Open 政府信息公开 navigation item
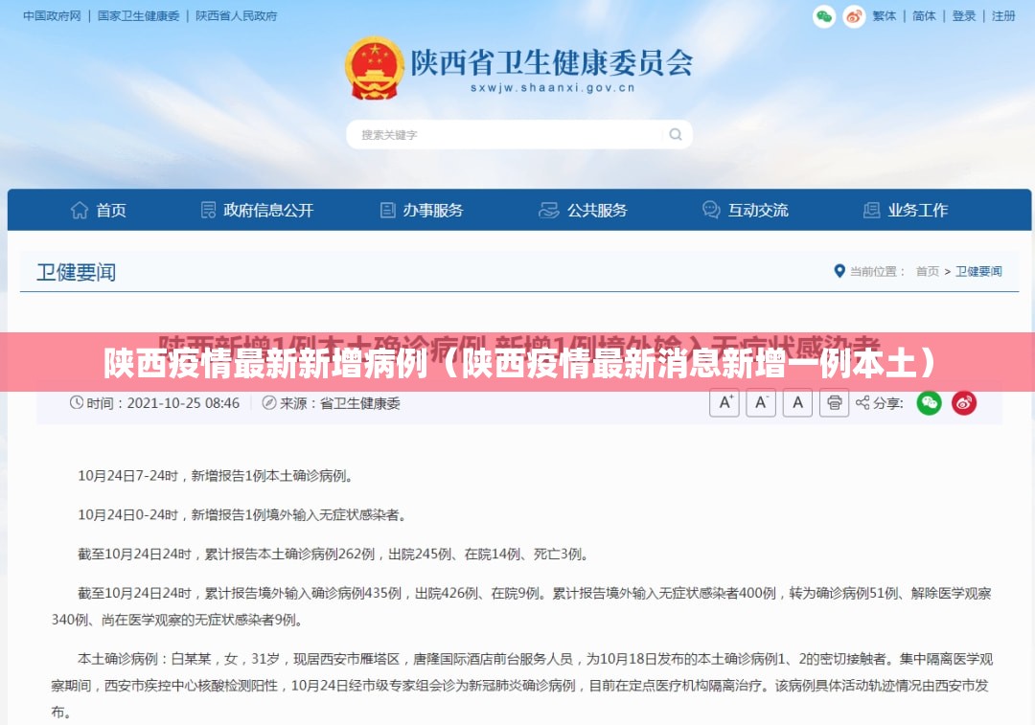The height and width of the screenshot is (725, 1035). [x=268, y=211]
